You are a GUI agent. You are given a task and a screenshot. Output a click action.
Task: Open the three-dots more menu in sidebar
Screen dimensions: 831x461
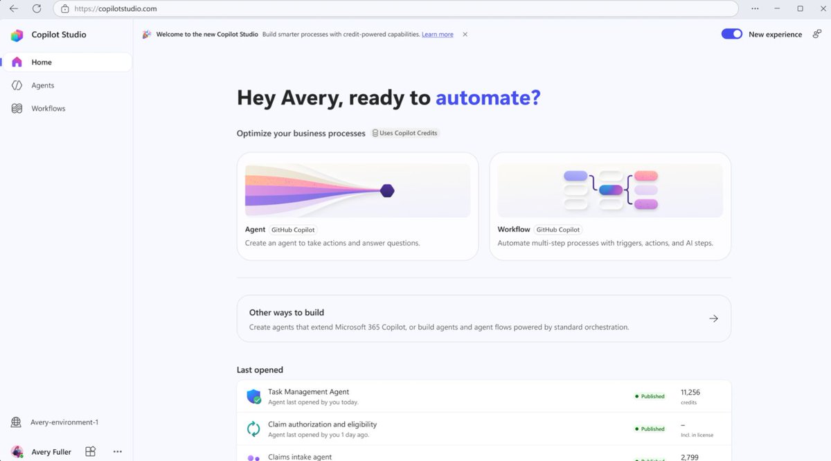pos(117,451)
